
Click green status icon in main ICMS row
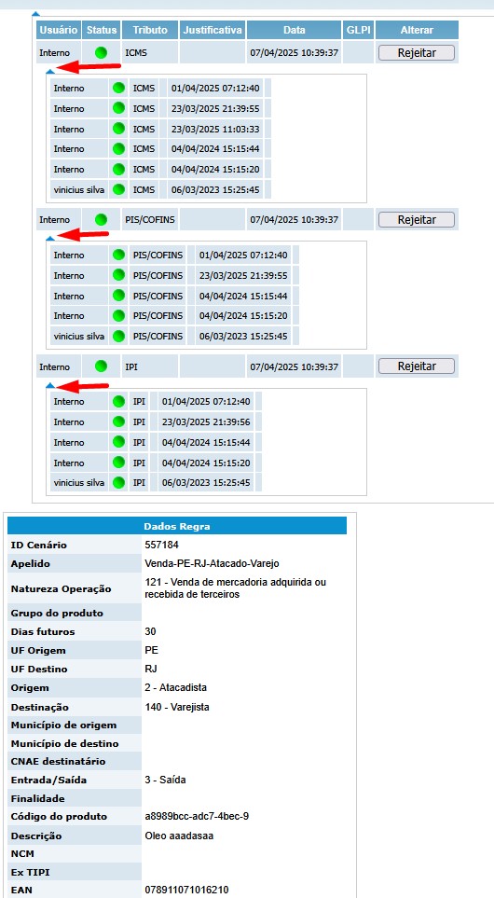102,53
